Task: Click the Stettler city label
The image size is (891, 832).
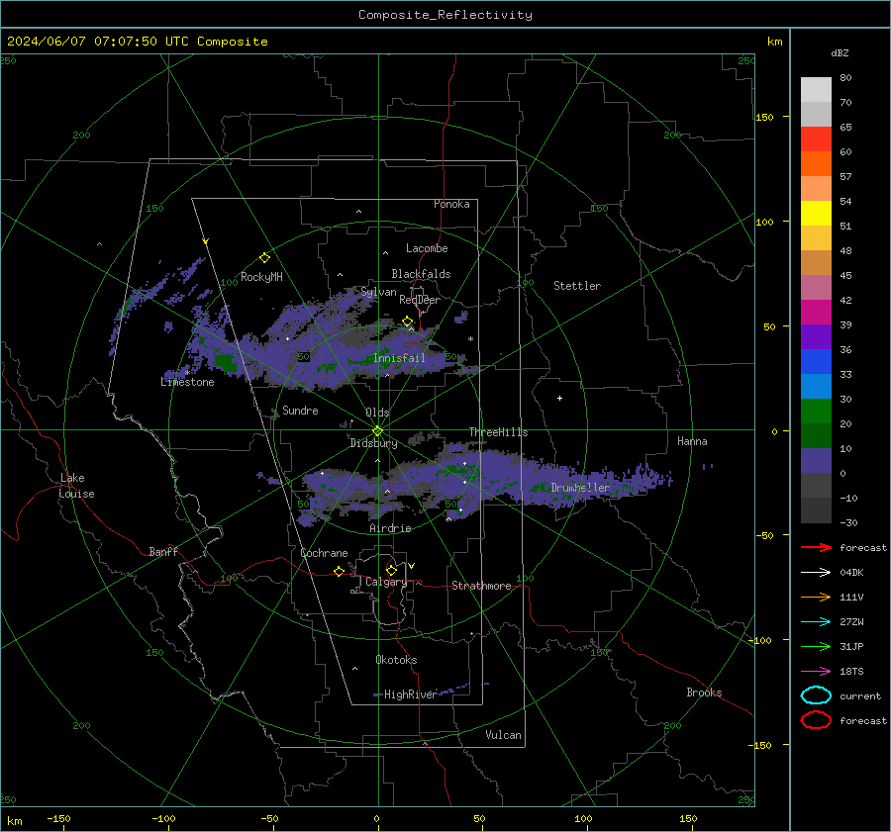Action: pos(577,286)
